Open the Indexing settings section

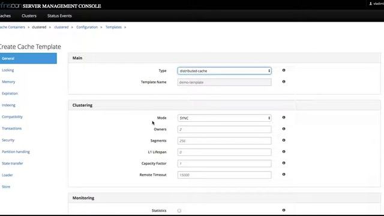point(8,105)
